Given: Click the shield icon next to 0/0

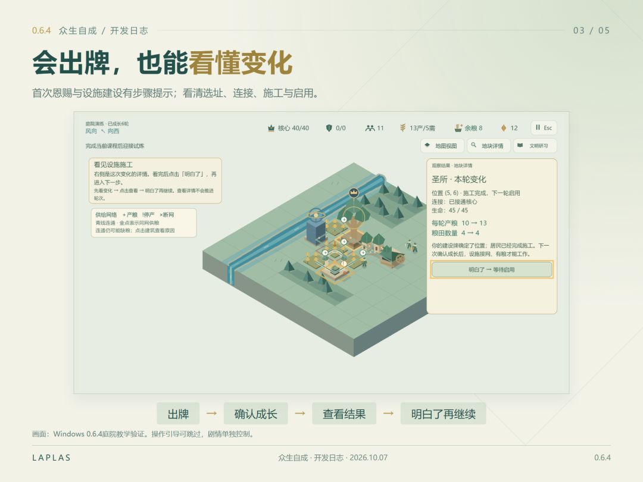Looking at the screenshot, I should [x=329, y=129].
